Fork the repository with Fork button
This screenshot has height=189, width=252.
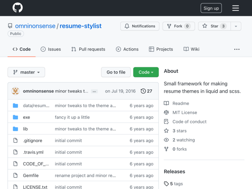[179, 26]
